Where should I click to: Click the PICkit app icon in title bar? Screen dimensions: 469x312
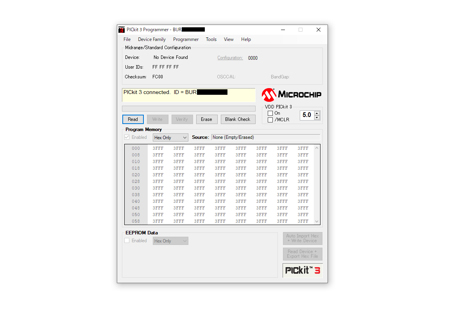[x=122, y=30]
